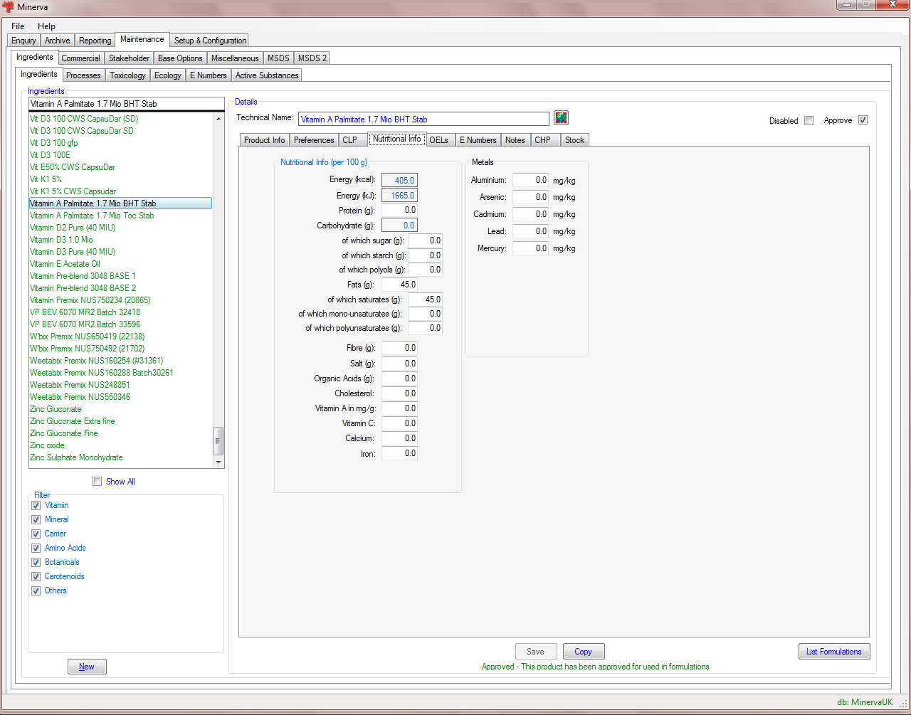Screen dimensions: 911x715
Task: Open the Base Options tab
Action: click(180, 58)
